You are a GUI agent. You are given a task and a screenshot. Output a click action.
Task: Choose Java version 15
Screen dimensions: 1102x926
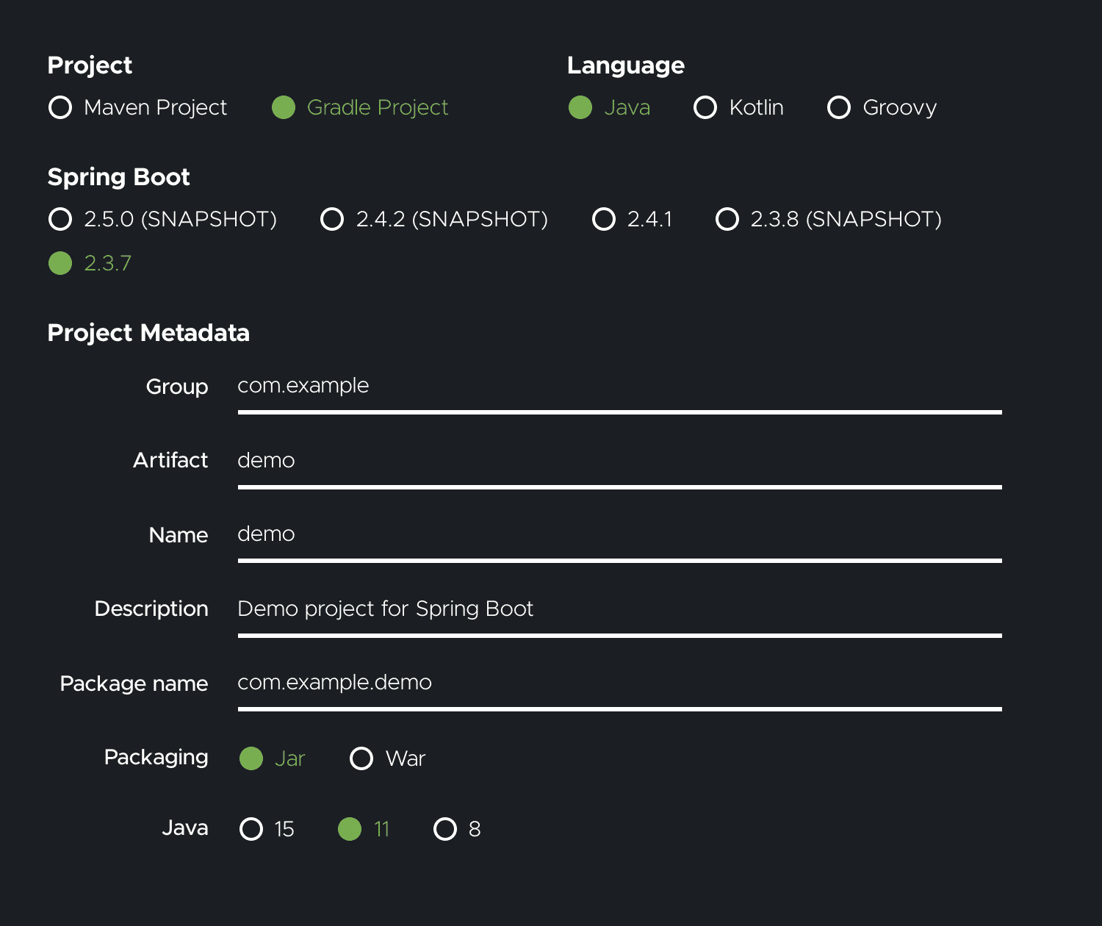pos(267,829)
